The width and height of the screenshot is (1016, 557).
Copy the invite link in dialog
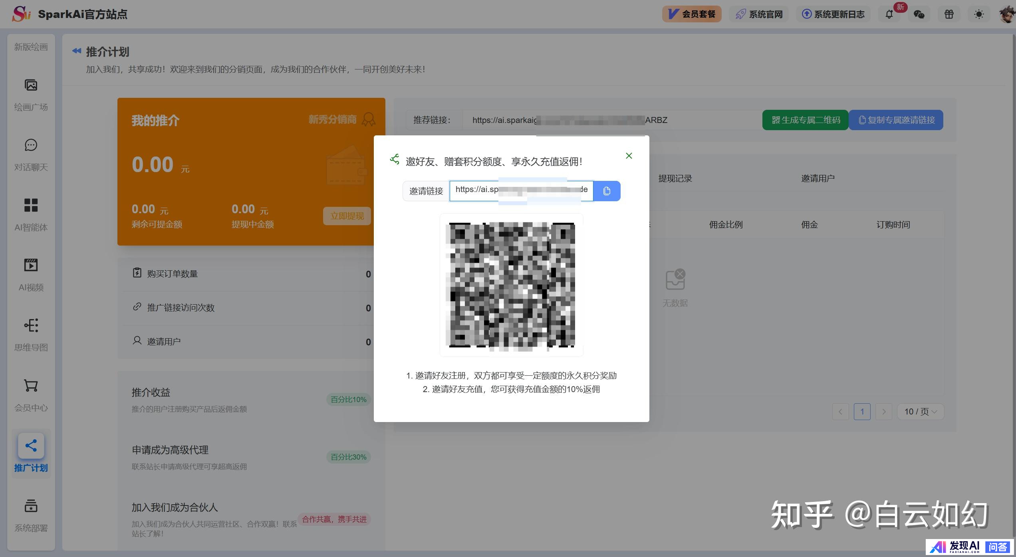(607, 191)
